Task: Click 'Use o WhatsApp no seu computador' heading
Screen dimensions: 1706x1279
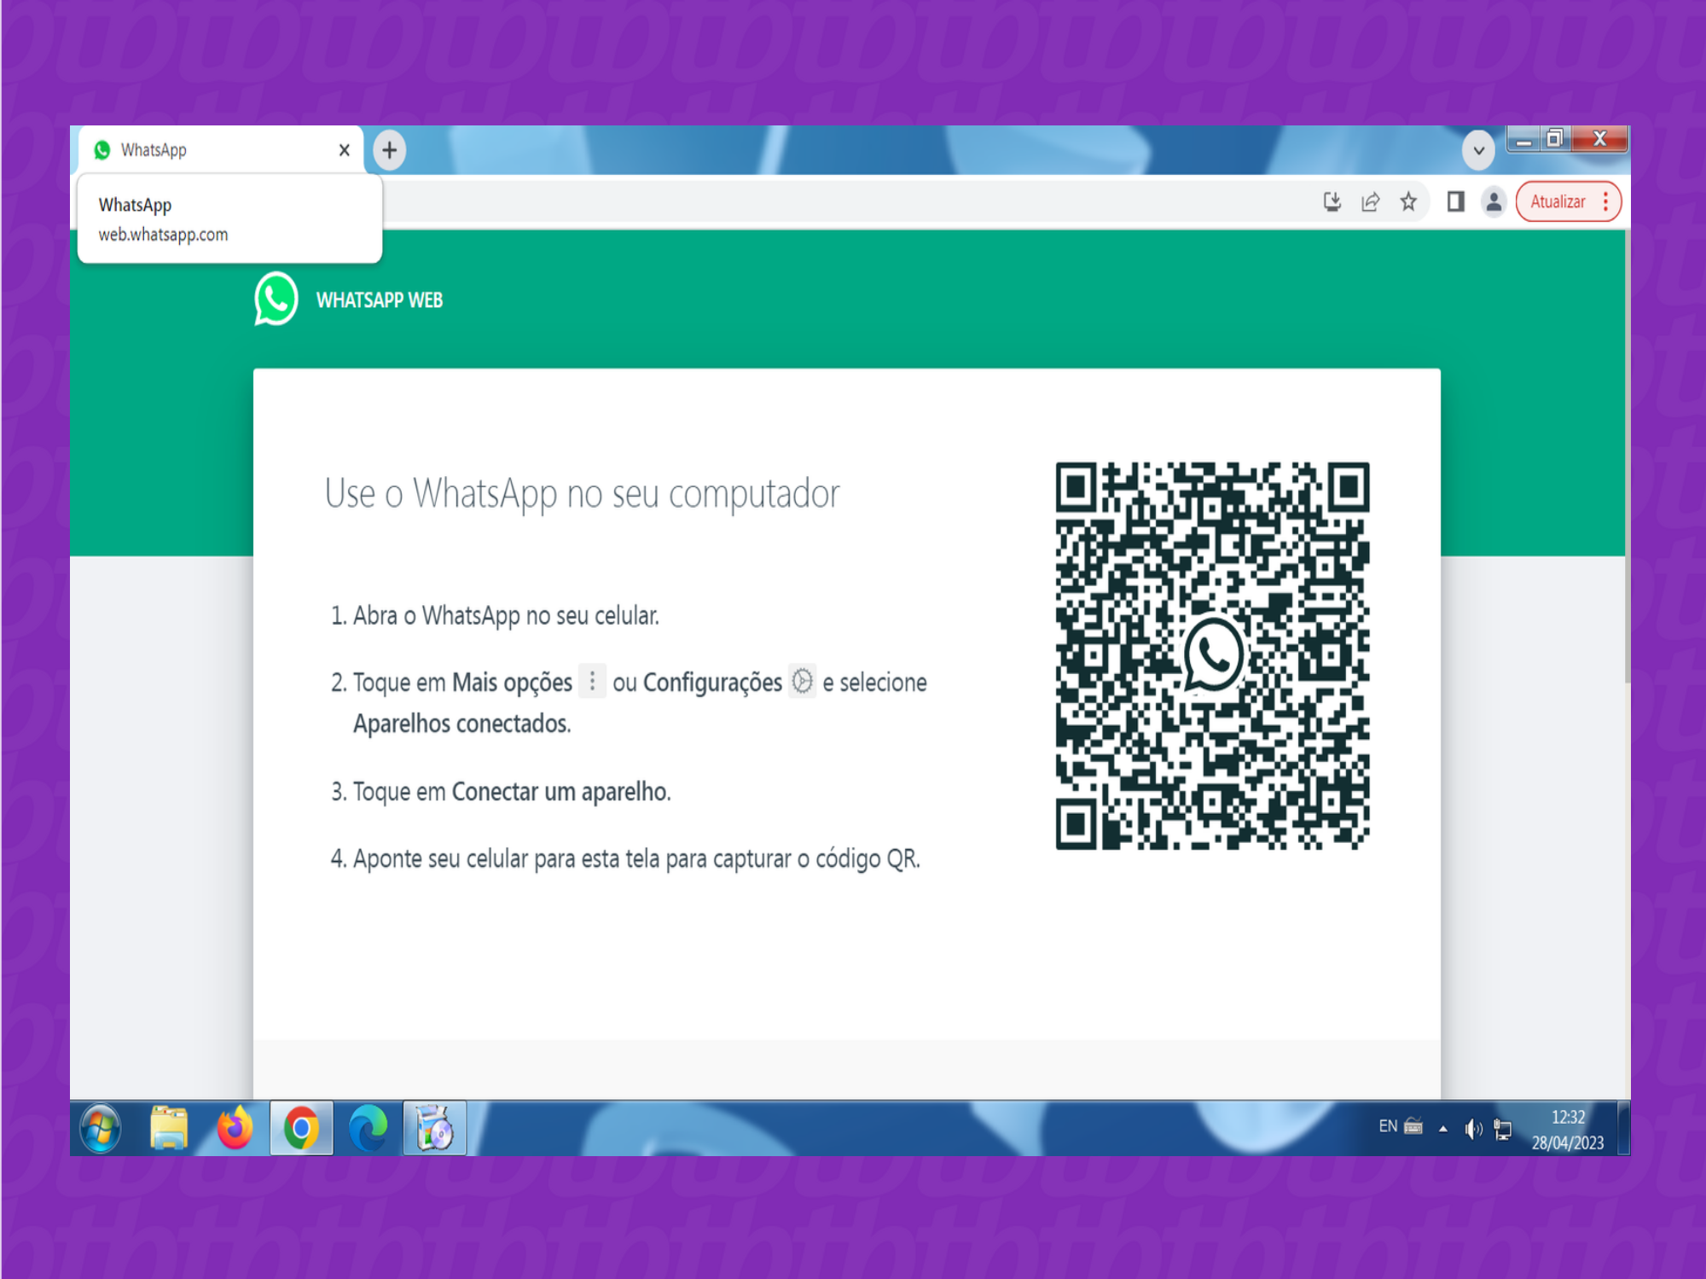Action: [x=583, y=493]
